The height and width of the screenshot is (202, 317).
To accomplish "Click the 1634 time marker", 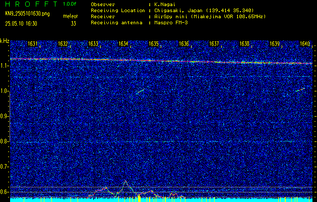I will point(123,44).
